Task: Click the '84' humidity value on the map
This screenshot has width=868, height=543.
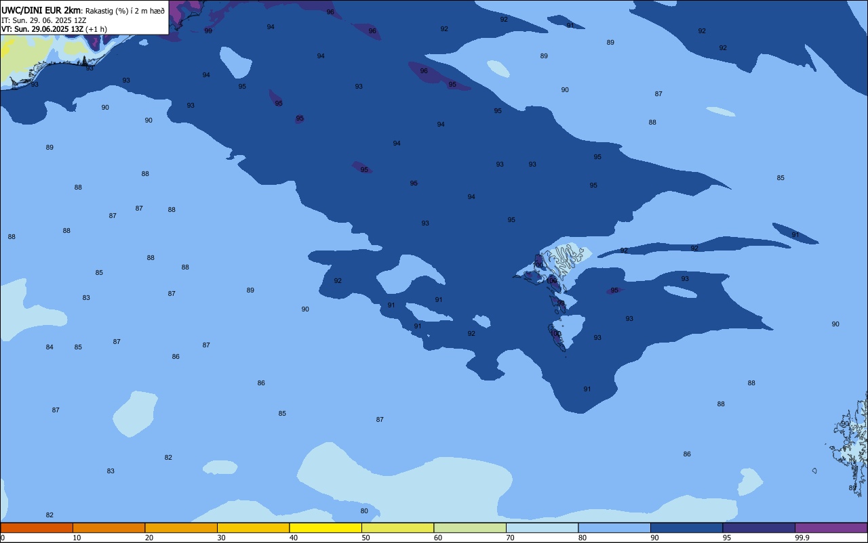Action: pos(50,347)
